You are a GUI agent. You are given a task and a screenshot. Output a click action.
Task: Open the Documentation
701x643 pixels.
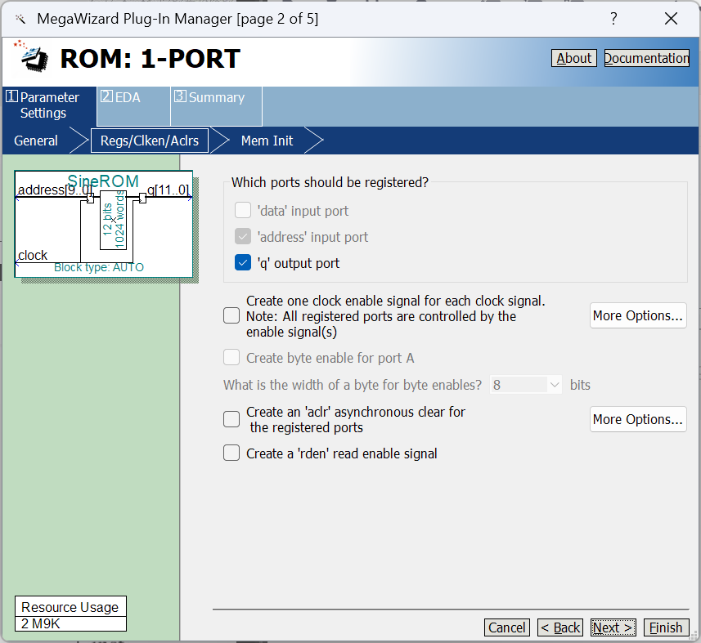646,58
